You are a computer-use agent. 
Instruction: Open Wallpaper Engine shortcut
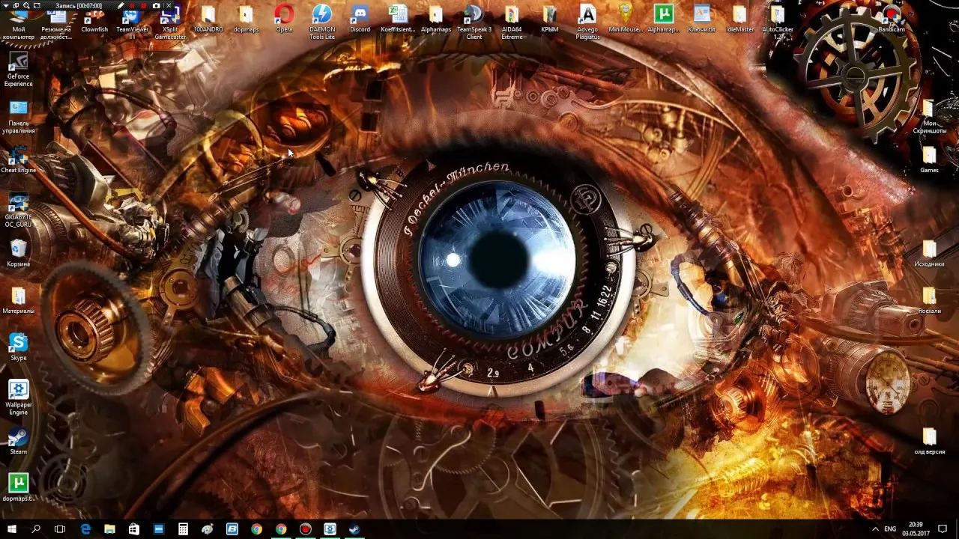[19, 398]
